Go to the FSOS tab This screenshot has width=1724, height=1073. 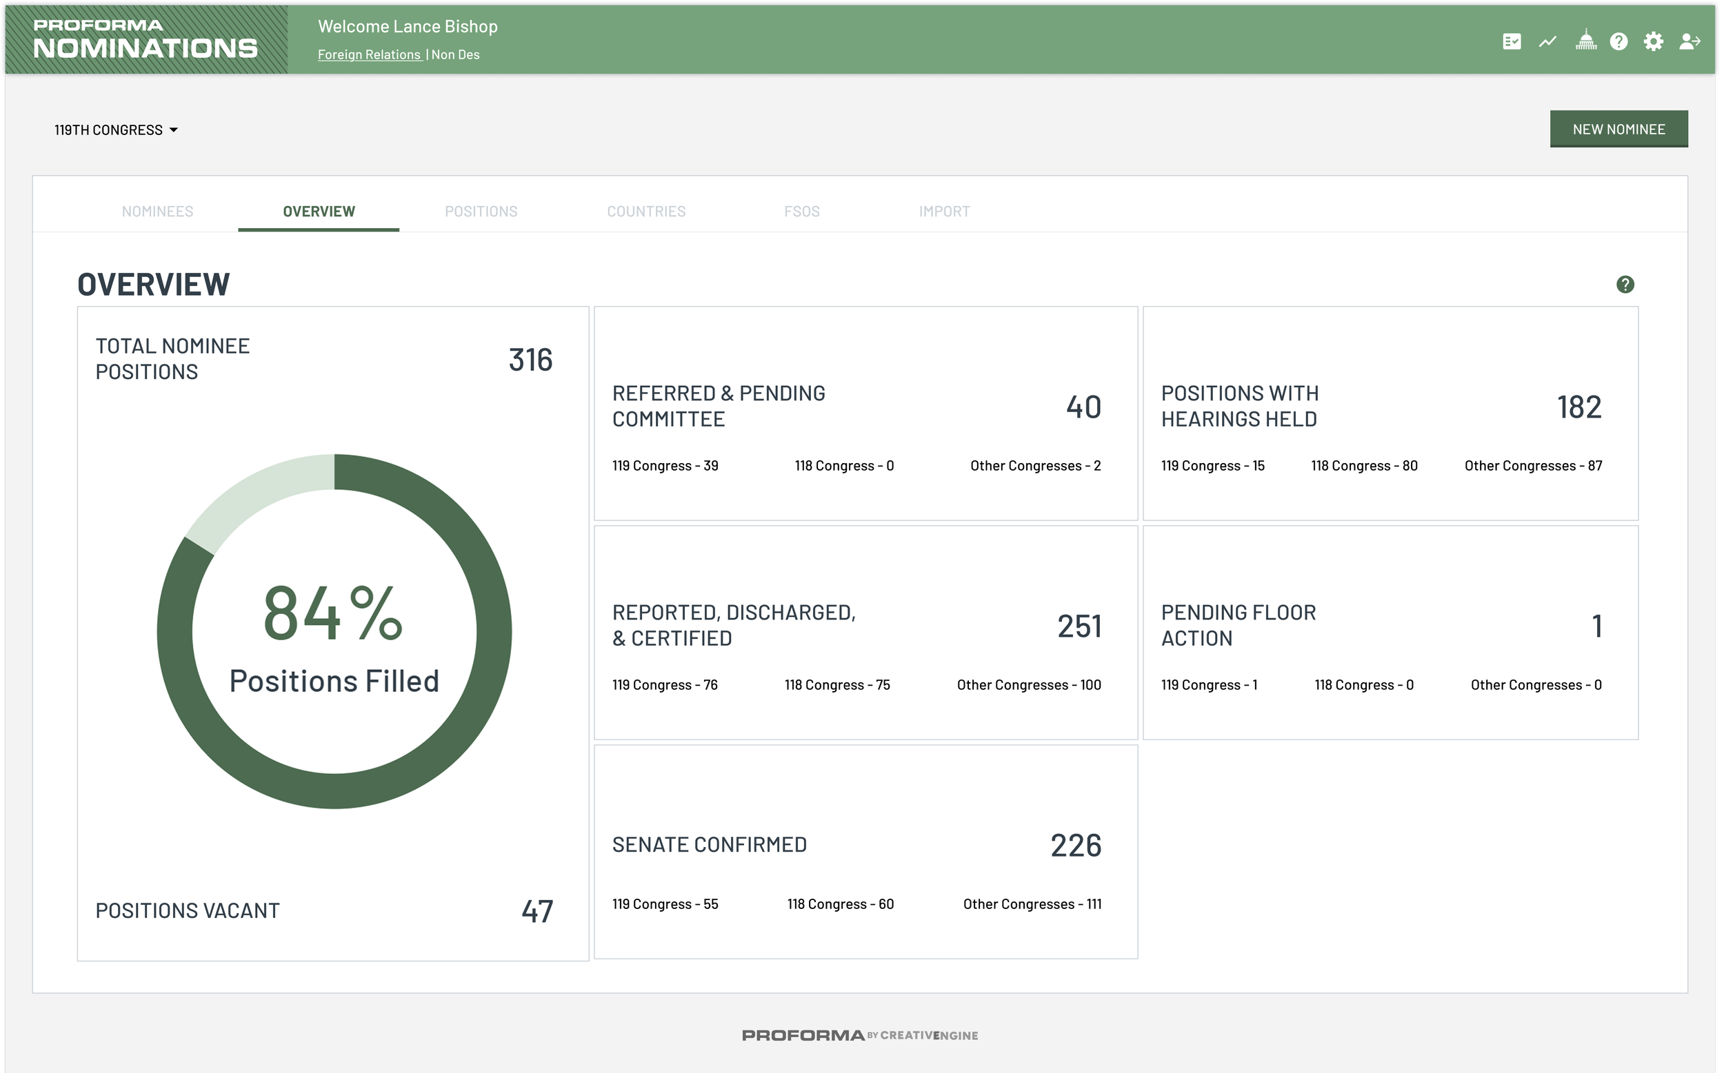801,212
